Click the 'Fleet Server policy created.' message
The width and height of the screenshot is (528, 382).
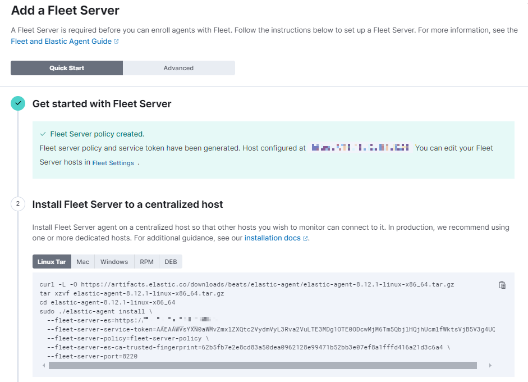point(97,134)
